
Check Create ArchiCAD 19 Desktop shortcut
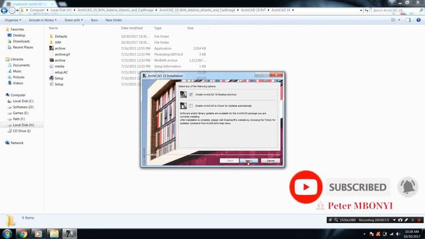191,94
